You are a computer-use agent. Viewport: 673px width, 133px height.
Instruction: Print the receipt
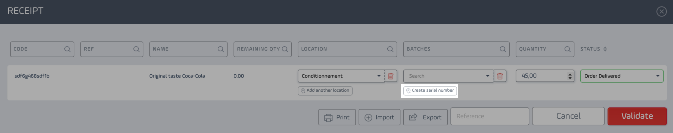[x=337, y=117]
